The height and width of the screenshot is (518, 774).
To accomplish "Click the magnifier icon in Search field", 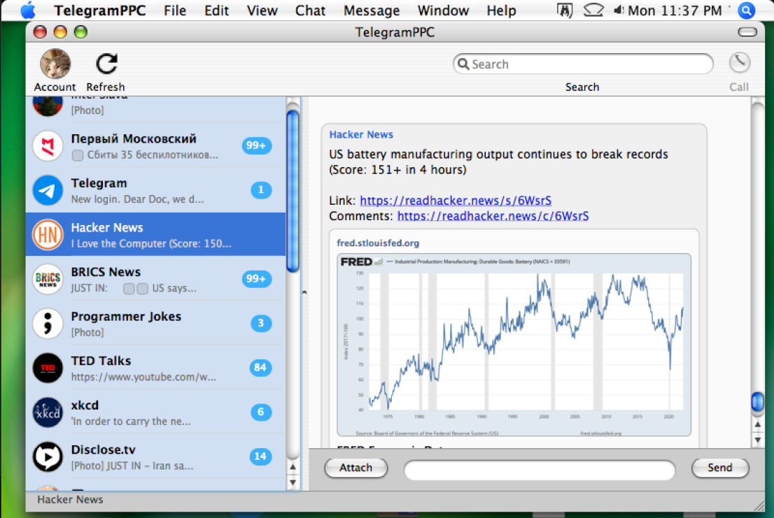I will (x=463, y=64).
